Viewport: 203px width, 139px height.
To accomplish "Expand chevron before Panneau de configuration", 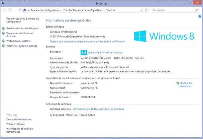I will point(28,10).
